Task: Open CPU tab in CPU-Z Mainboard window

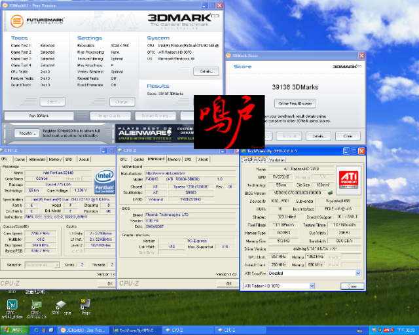Action: coord(124,159)
